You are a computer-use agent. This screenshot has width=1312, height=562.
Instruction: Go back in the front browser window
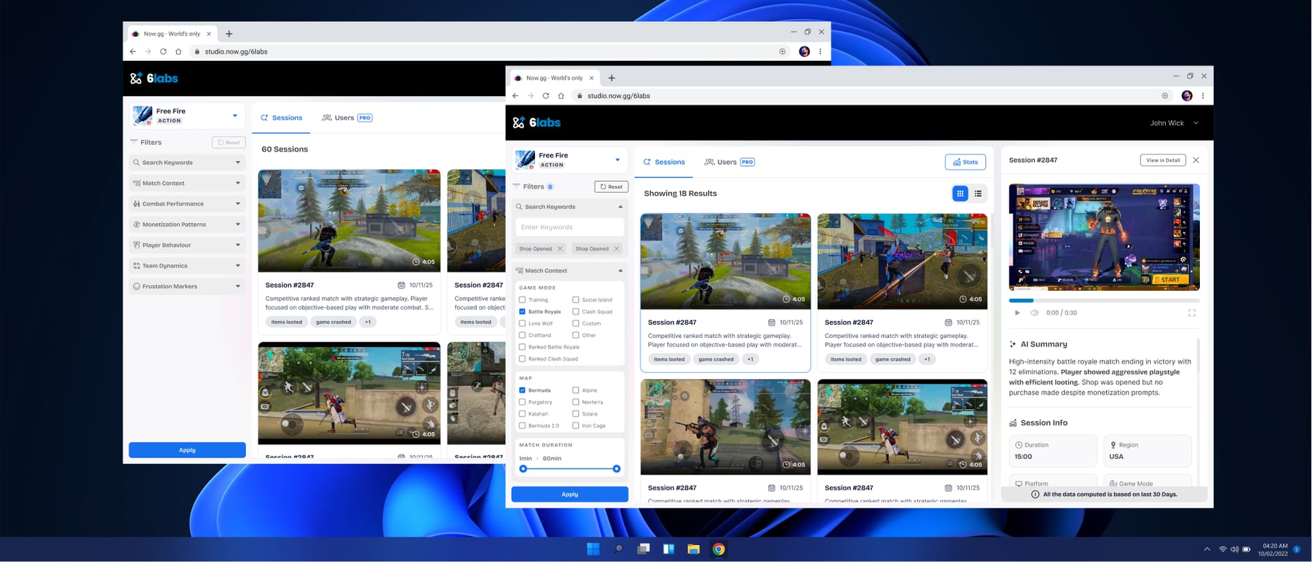pyautogui.click(x=515, y=96)
